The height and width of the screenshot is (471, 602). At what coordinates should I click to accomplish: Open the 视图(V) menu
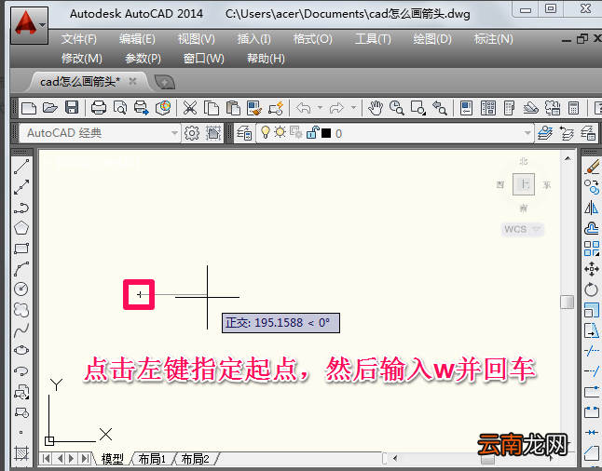[197, 39]
